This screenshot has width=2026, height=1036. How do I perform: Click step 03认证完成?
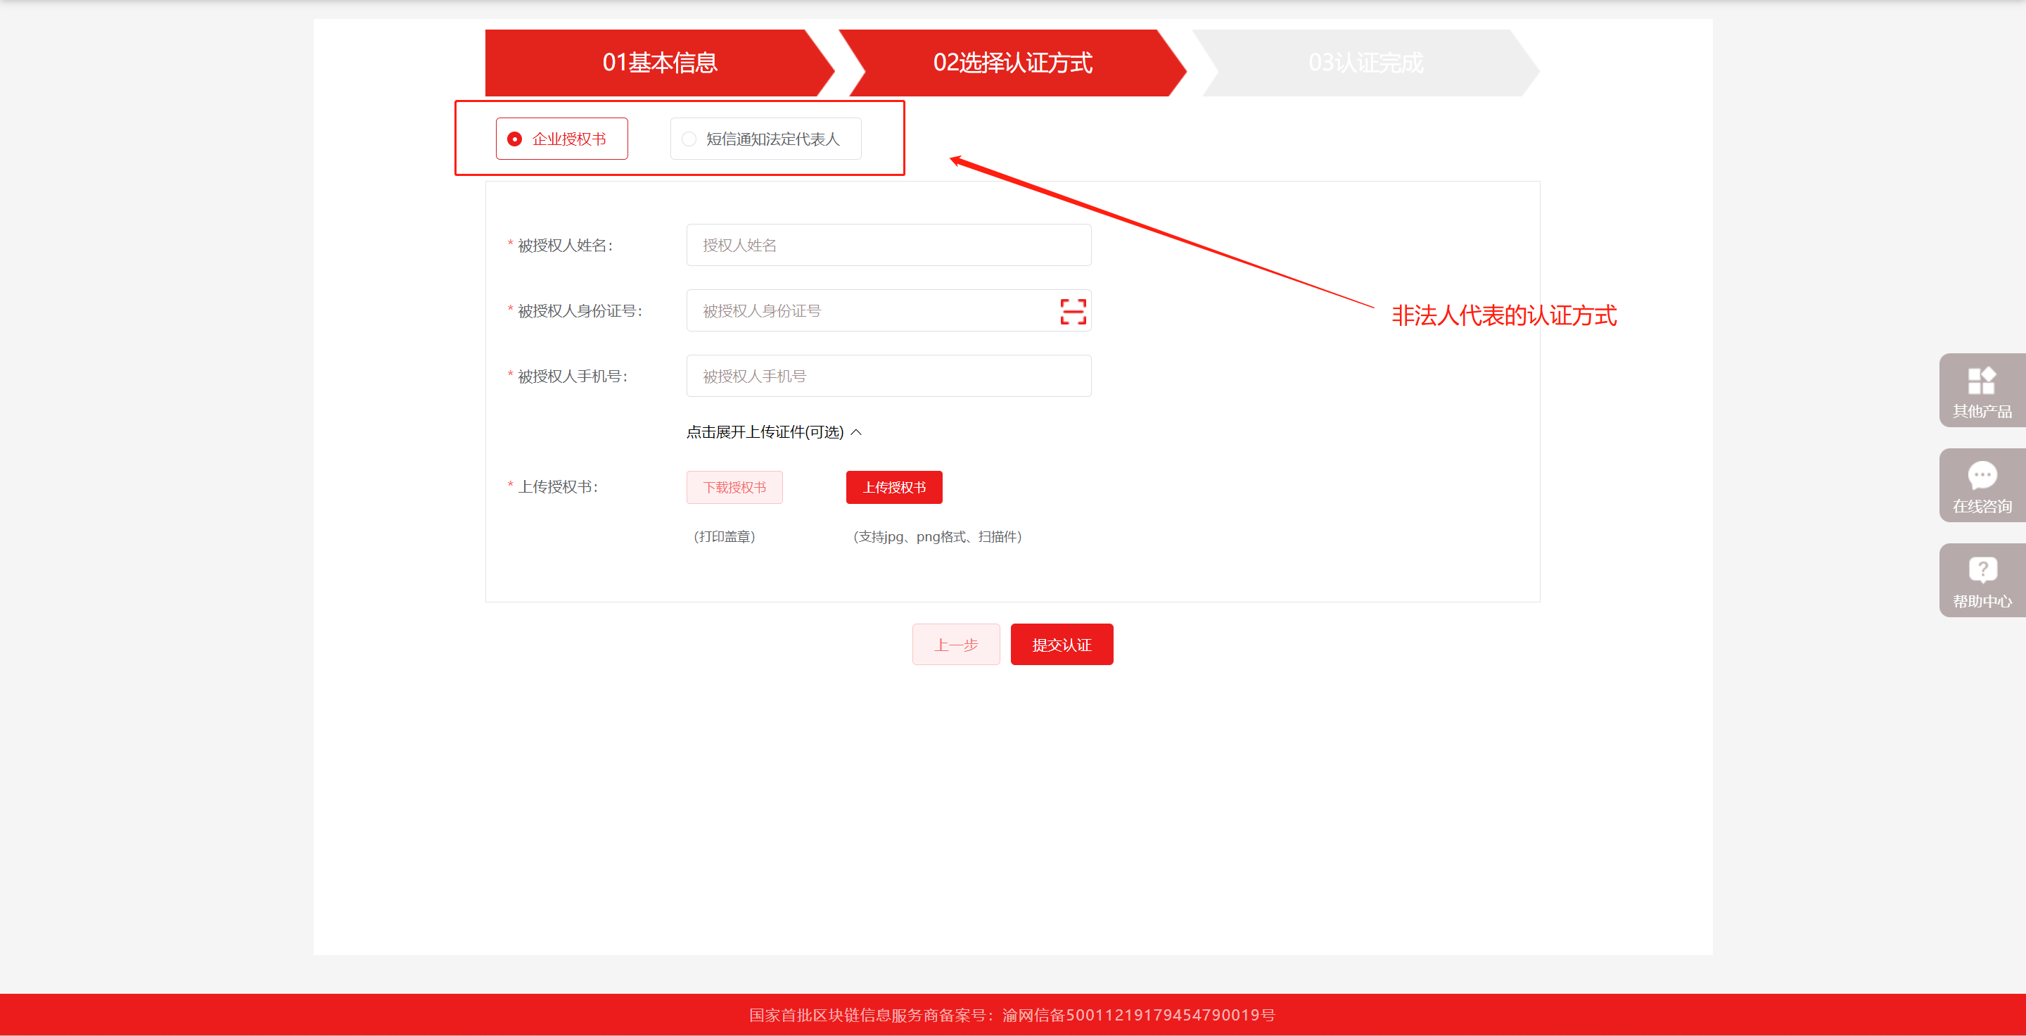tap(1365, 63)
